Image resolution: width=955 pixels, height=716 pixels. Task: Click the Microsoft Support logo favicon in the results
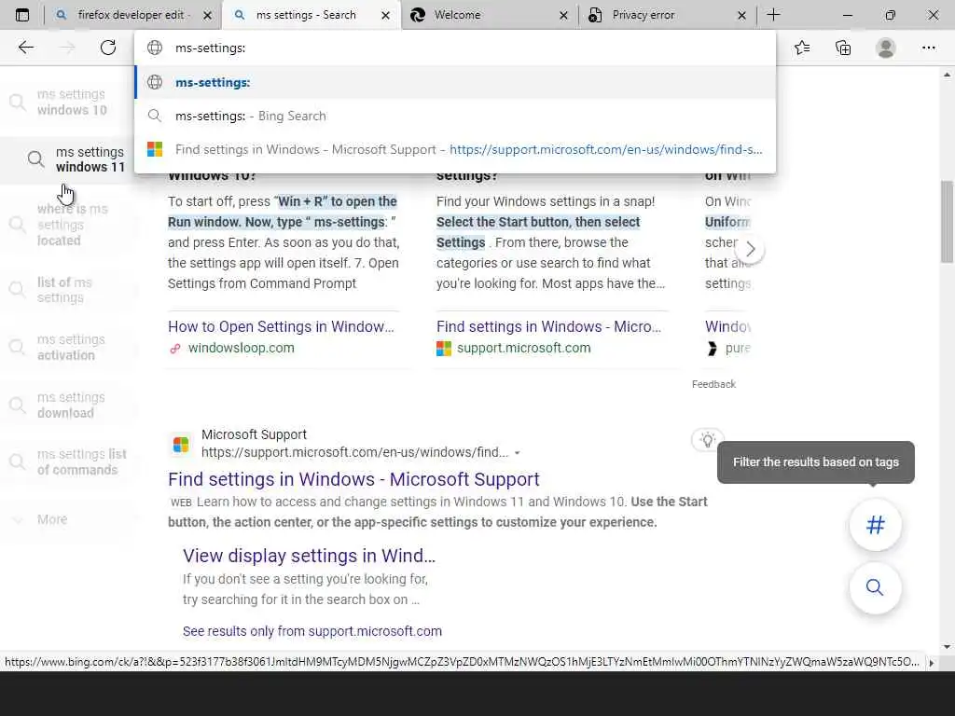181,445
